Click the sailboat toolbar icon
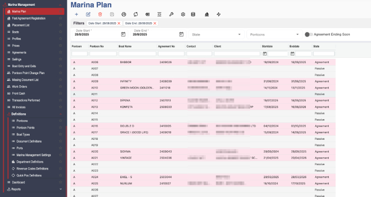371x197 pixels. tap(207, 14)
